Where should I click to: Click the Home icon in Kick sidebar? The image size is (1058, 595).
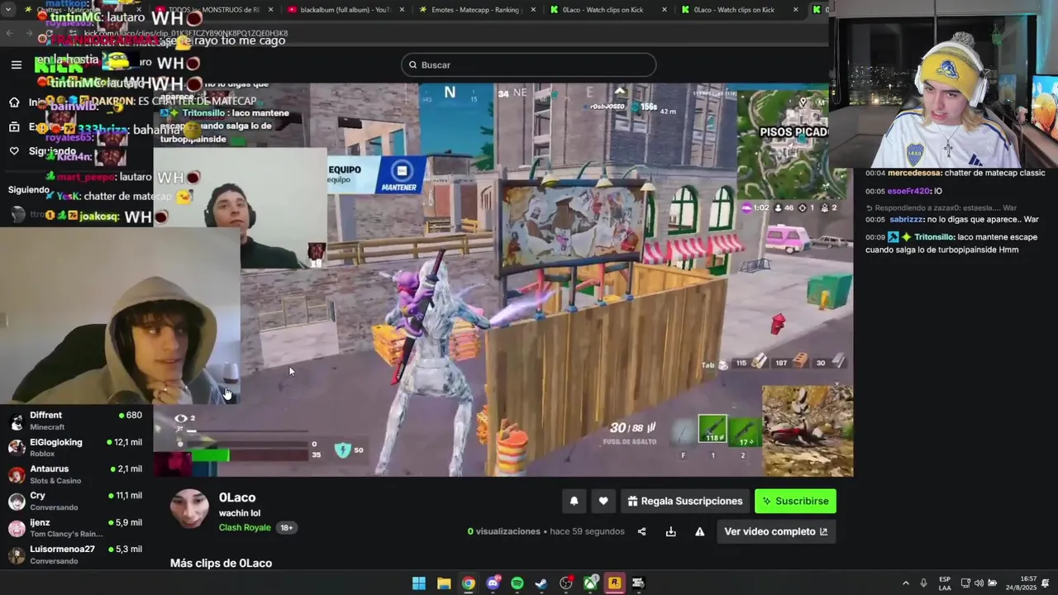(x=14, y=102)
